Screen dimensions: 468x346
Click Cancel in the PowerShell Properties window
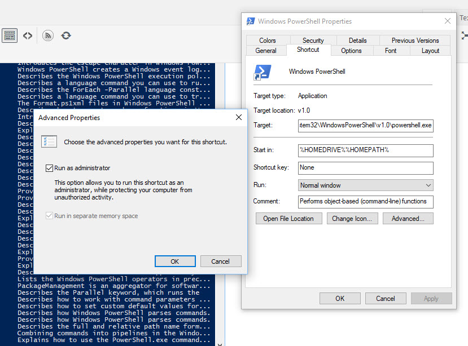386,298
